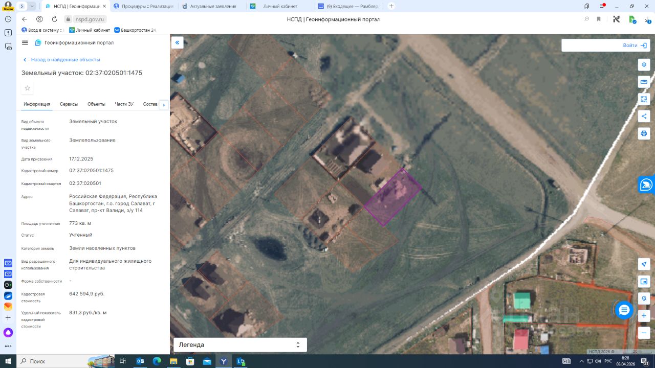The image size is (655, 368).
Task: Click the date 17.12.2025 value
Action: [81, 159]
